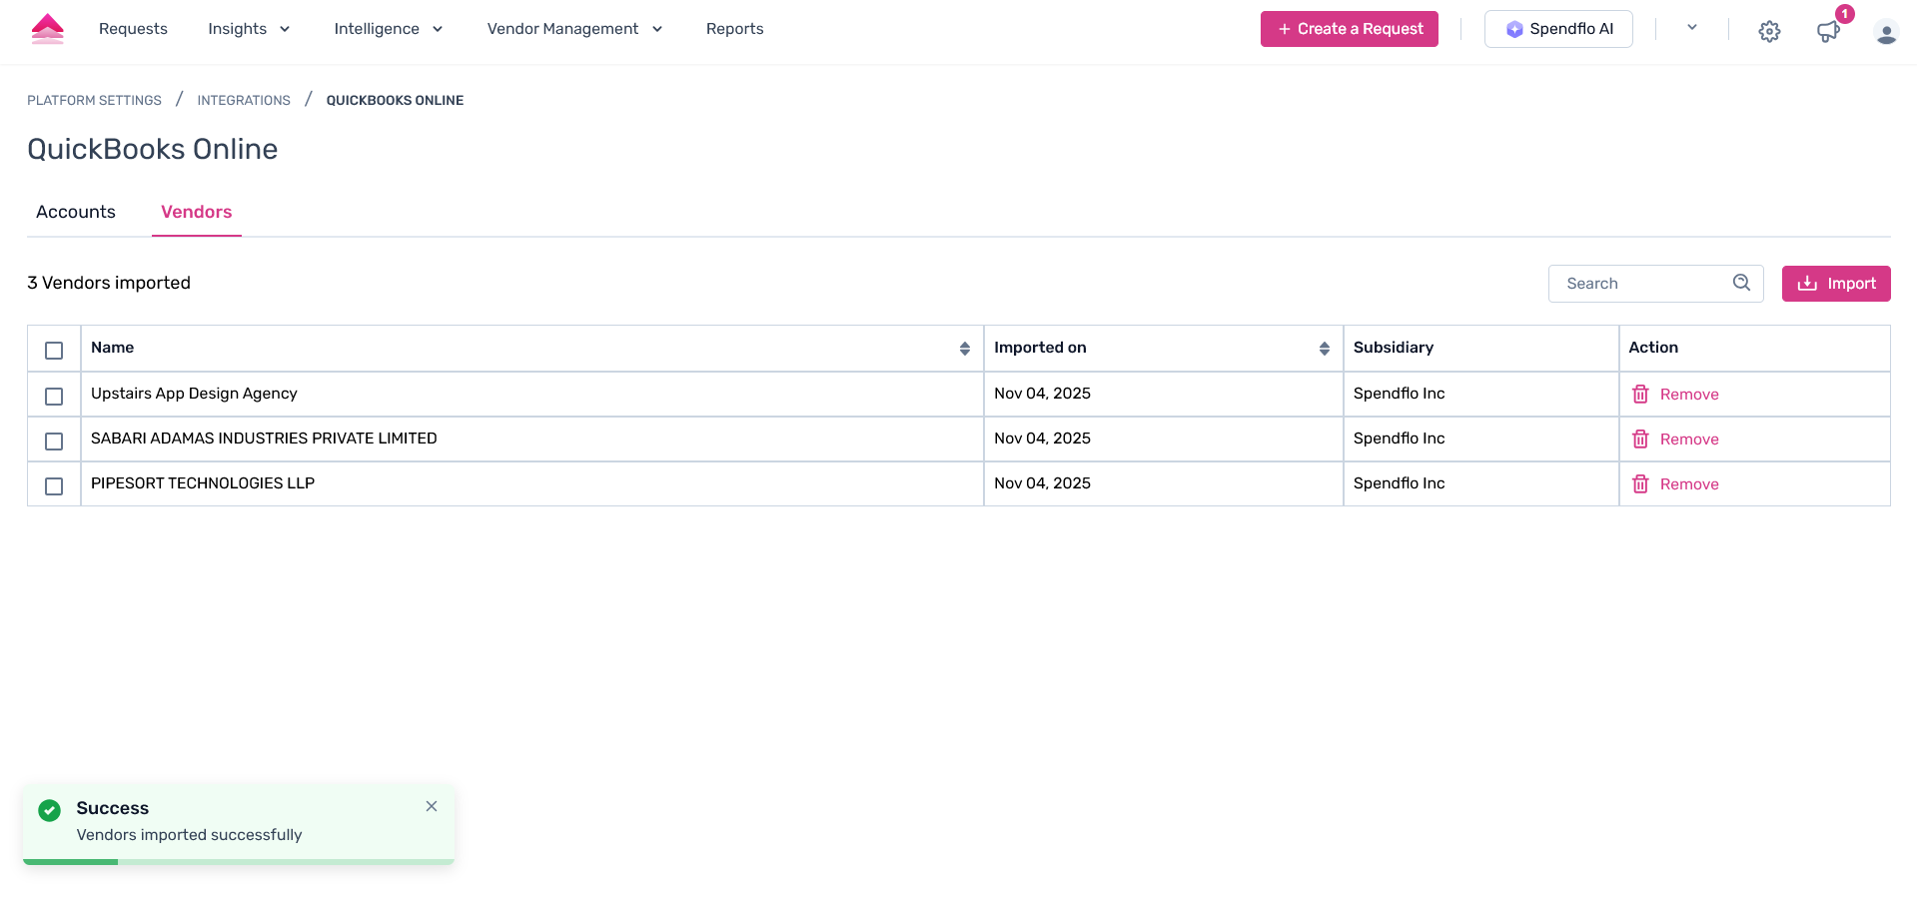Click the green success checkmark icon
Image resolution: width=1917 pixels, height=897 pixels.
tap(50, 810)
